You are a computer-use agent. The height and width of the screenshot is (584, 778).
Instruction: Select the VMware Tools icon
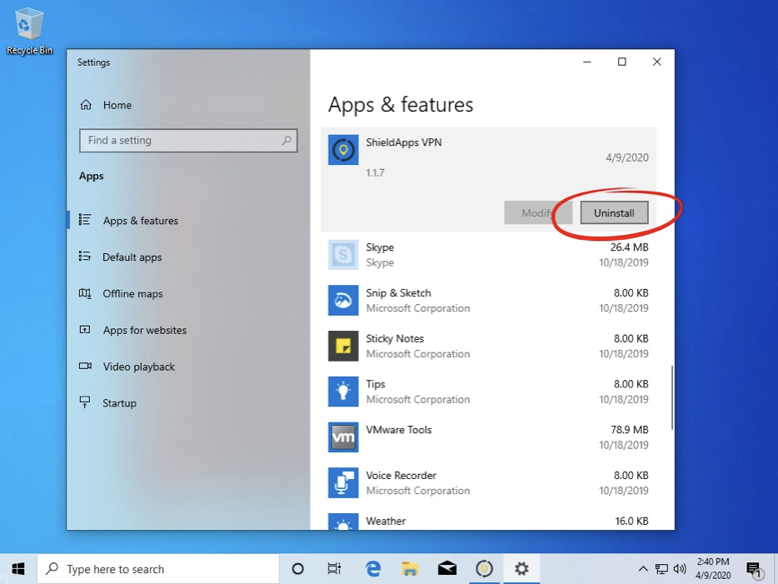(343, 437)
